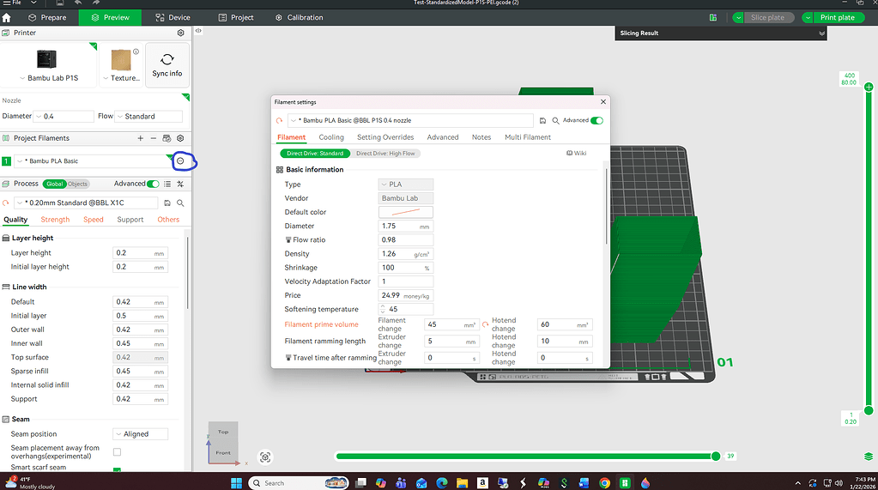Click the Sync info button
878x490 pixels.
point(167,65)
